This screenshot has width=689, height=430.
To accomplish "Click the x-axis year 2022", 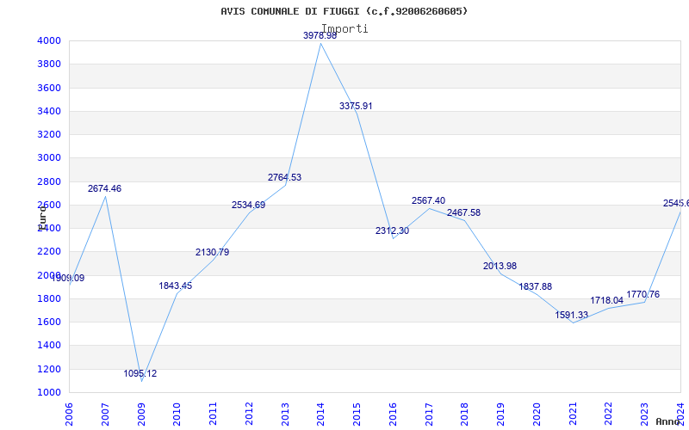I will pyautogui.click(x=609, y=415).
